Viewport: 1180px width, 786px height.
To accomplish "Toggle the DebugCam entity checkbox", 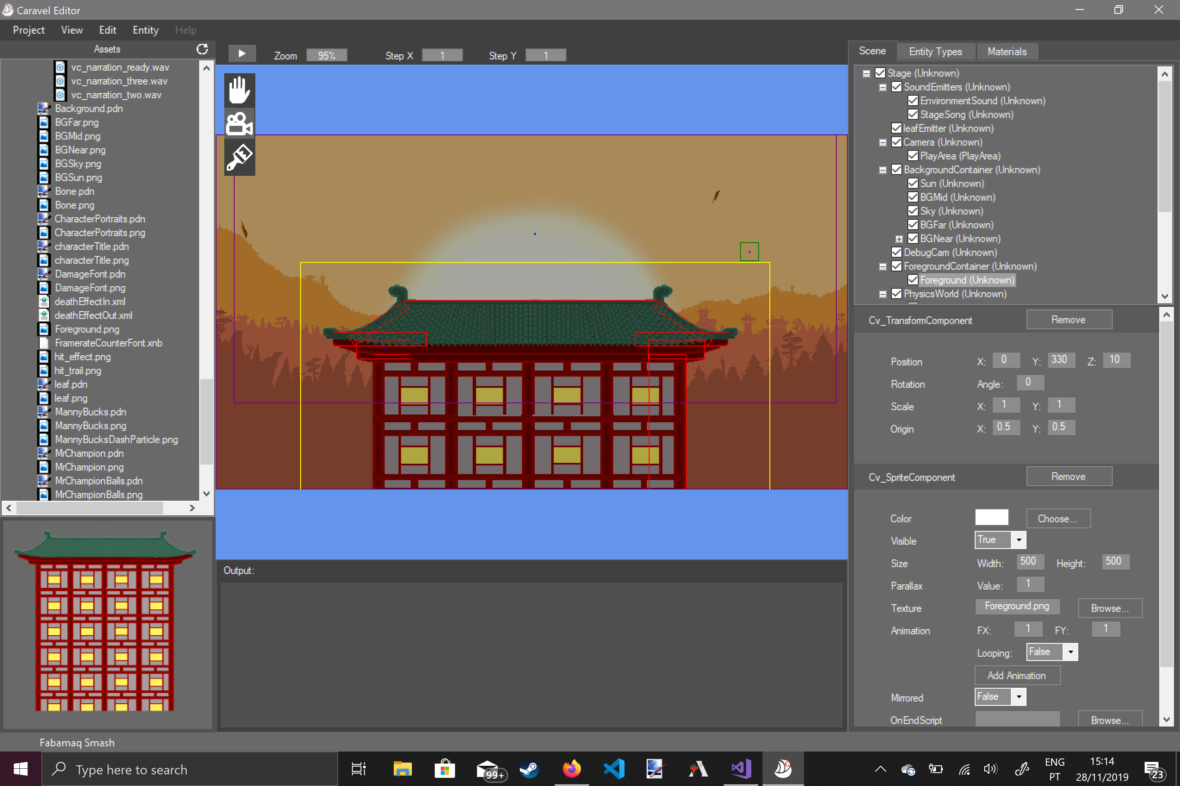I will click(x=897, y=252).
